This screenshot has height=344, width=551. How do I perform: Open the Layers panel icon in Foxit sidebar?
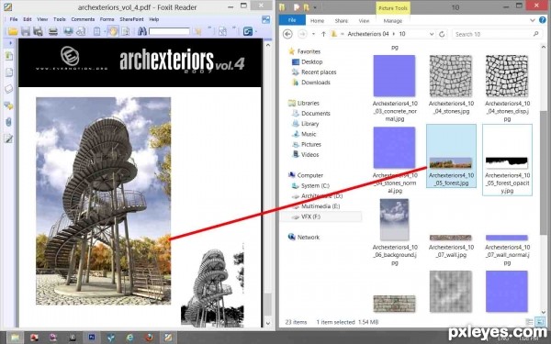tap(9, 89)
